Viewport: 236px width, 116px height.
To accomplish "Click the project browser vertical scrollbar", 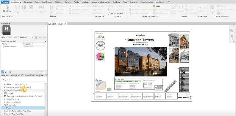I will (x=46, y=96).
